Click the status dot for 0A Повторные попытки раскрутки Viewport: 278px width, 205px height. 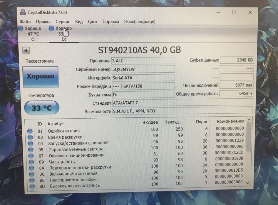tap(31, 168)
